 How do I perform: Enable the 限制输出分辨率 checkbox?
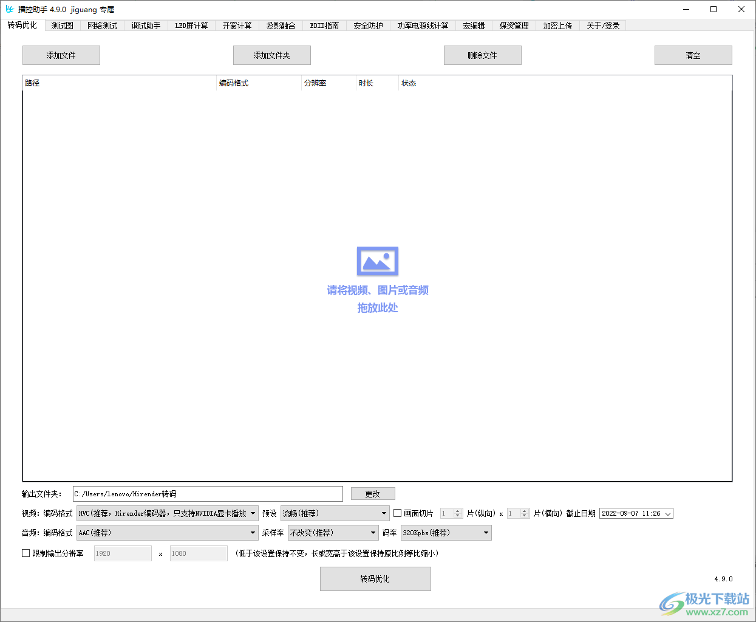[25, 553]
